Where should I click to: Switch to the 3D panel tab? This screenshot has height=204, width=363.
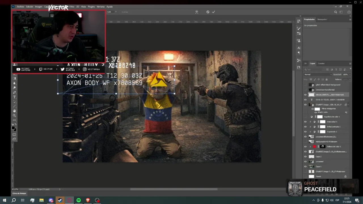[305, 63]
